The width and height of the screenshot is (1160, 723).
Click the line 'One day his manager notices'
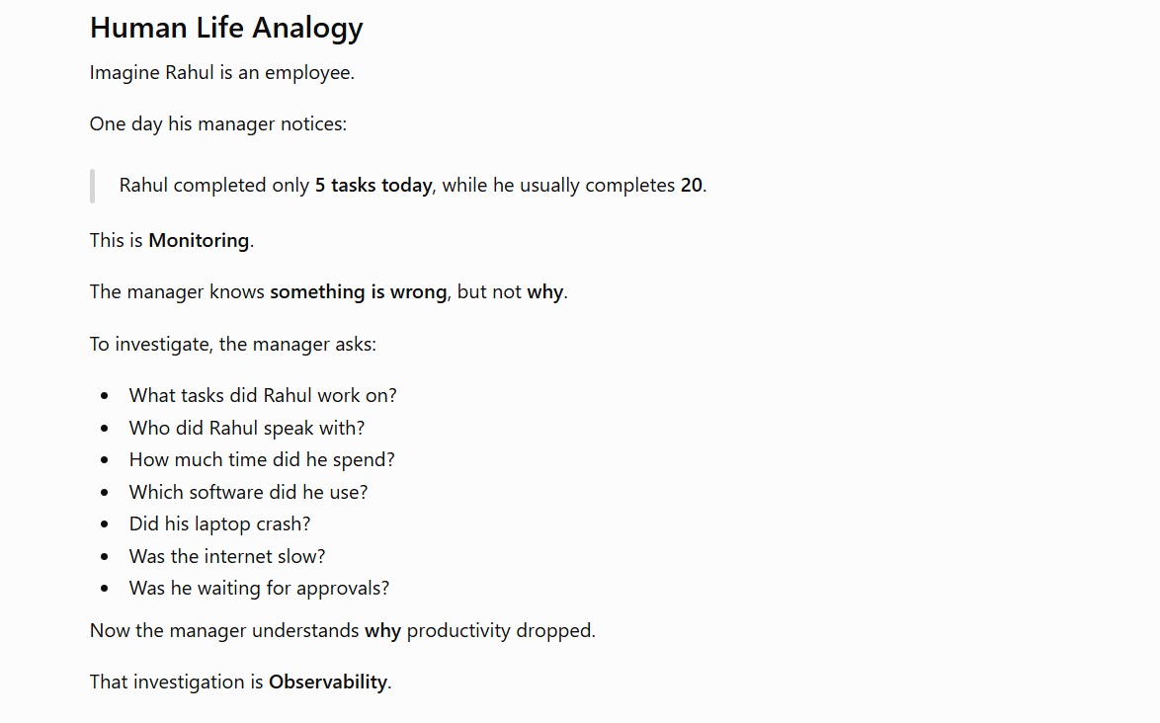pos(218,123)
